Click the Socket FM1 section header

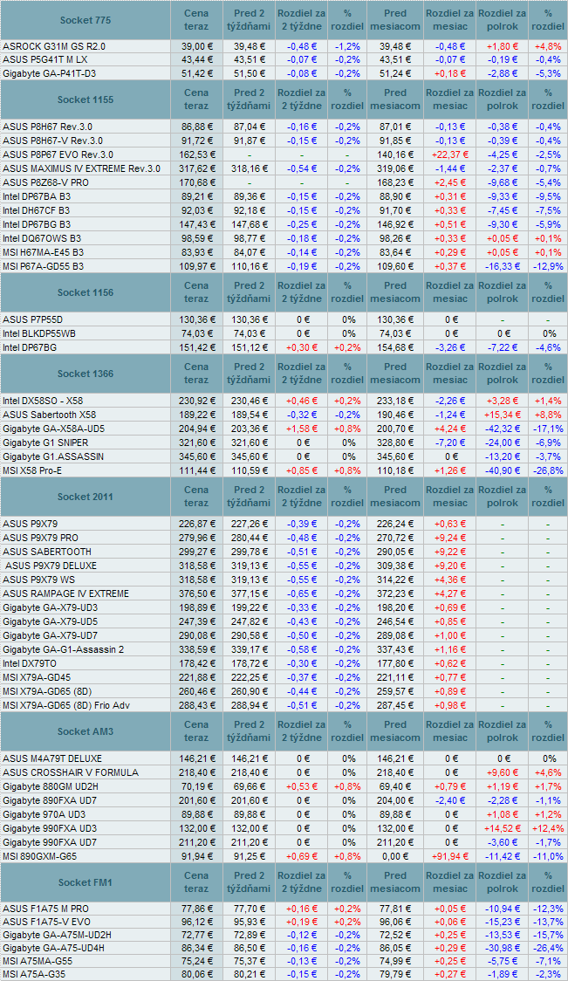click(86, 882)
